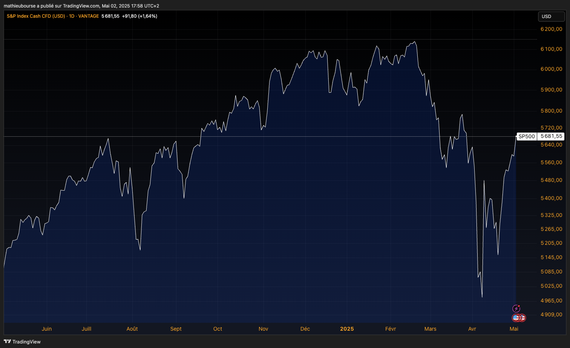The width and height of the screenshot is (570, 348).
Task: Click the 5 205,00 price axis label
Action: tap(551, 243)
